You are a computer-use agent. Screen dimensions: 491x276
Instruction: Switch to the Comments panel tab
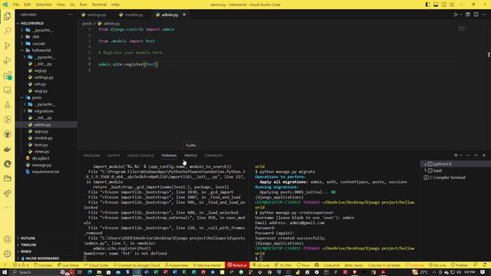tap(213, 156)
